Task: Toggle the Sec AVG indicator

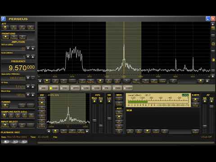Action: tap(101, 101)
